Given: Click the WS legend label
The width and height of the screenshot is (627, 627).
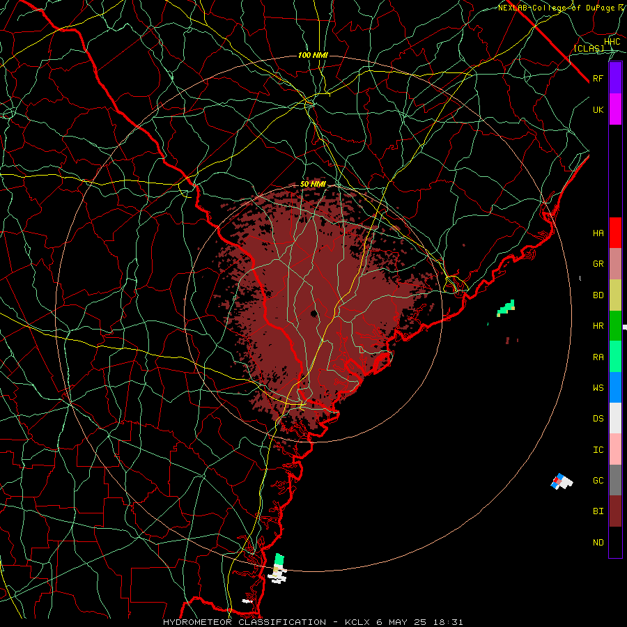Looking at the screenshot, I should click(x=598, y=388).
